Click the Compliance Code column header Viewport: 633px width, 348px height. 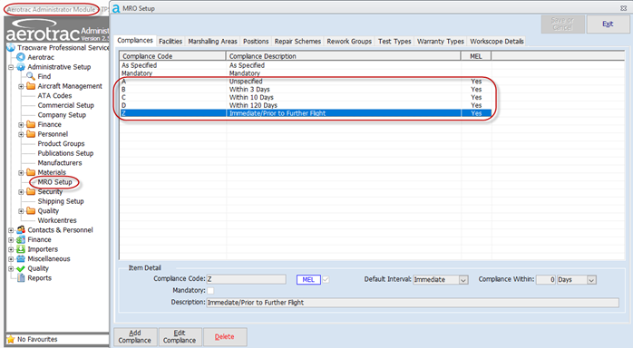click(x=173, y=56)
